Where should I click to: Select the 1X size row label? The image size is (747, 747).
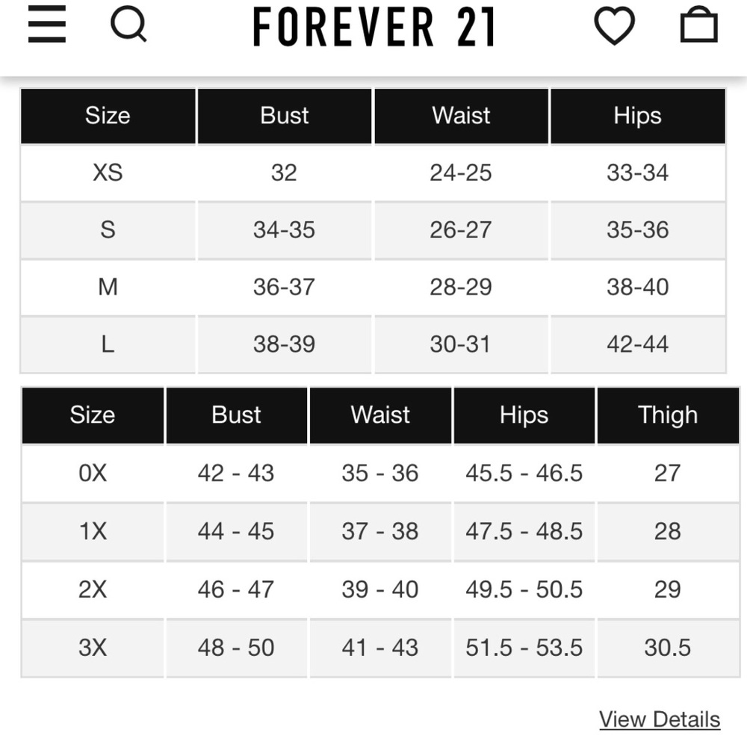click(x=93, y=531)
